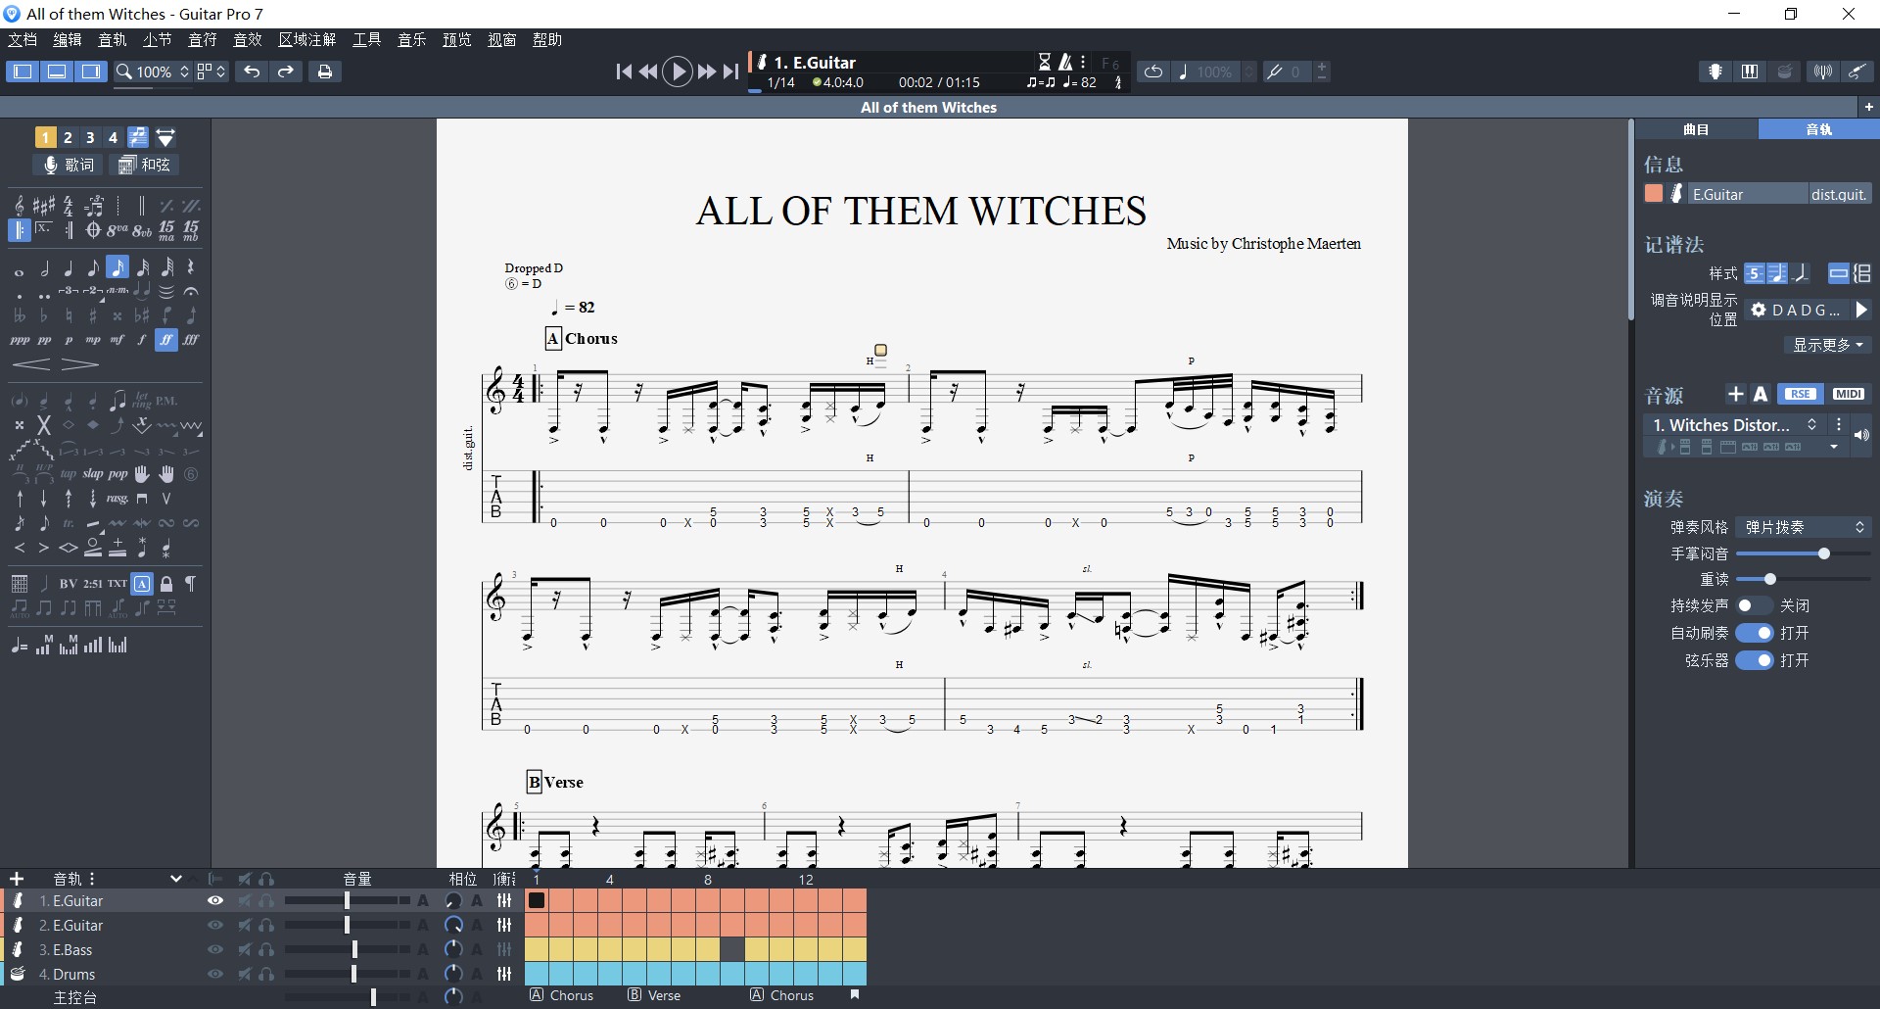Click the loop playback icon
This screenshot has height=1009, width=1880.
[1153, 72]
